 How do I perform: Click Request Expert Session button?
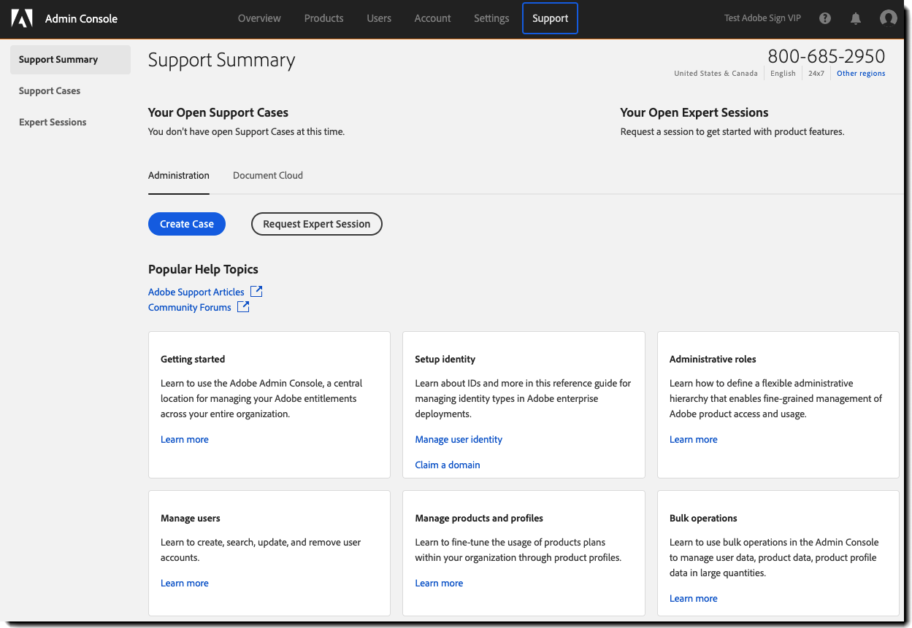(x=316, y=224)
